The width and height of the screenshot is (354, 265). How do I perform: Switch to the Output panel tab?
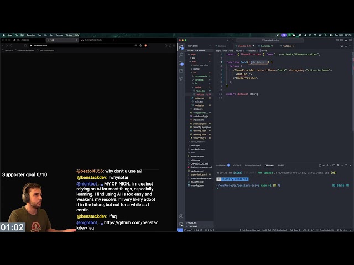[237, 165]
